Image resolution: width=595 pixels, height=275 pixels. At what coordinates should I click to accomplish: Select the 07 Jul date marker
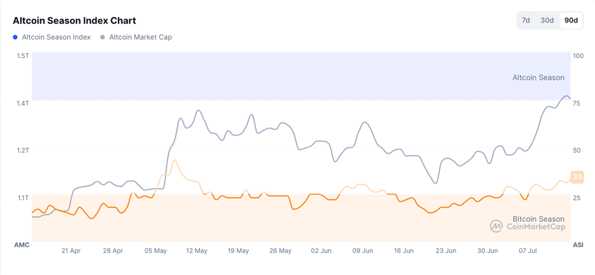[x=528, y=251]
